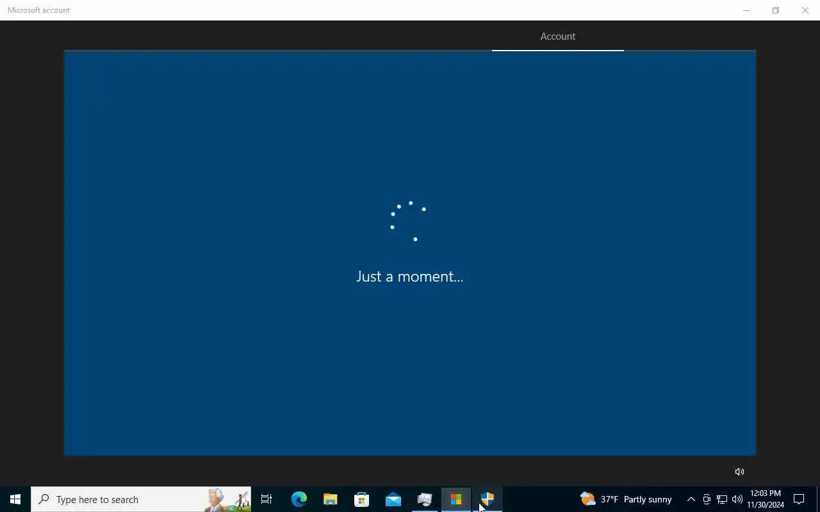This screenshot has height=512, width=820.
Task: Launch Microsoft Edge from the taskbar
Action: pos(299,499)
